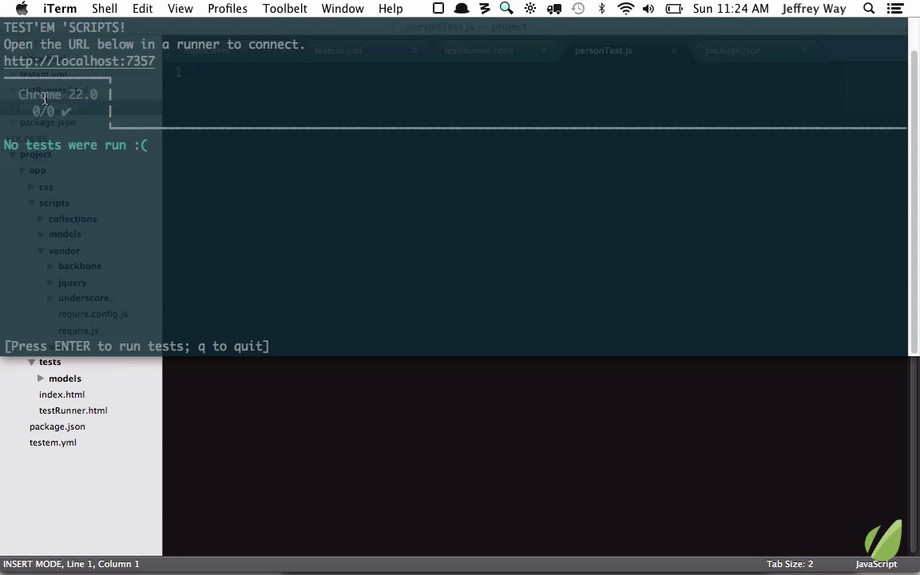Click the Bluetooth status icon
920x575 pixels.
click(x=601, y=8)
